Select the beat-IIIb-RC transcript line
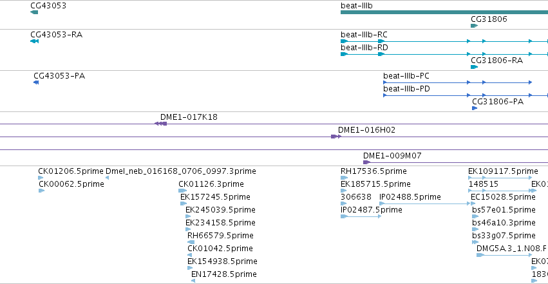Image resolution: width=548 pixels, height=284 pixels. pyautogui.click(x=444, y=41)
